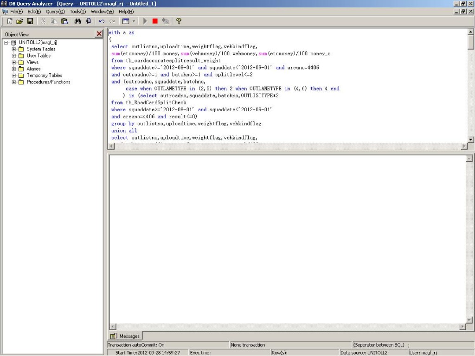Expand the System Tables tree node

coord(14,49)
